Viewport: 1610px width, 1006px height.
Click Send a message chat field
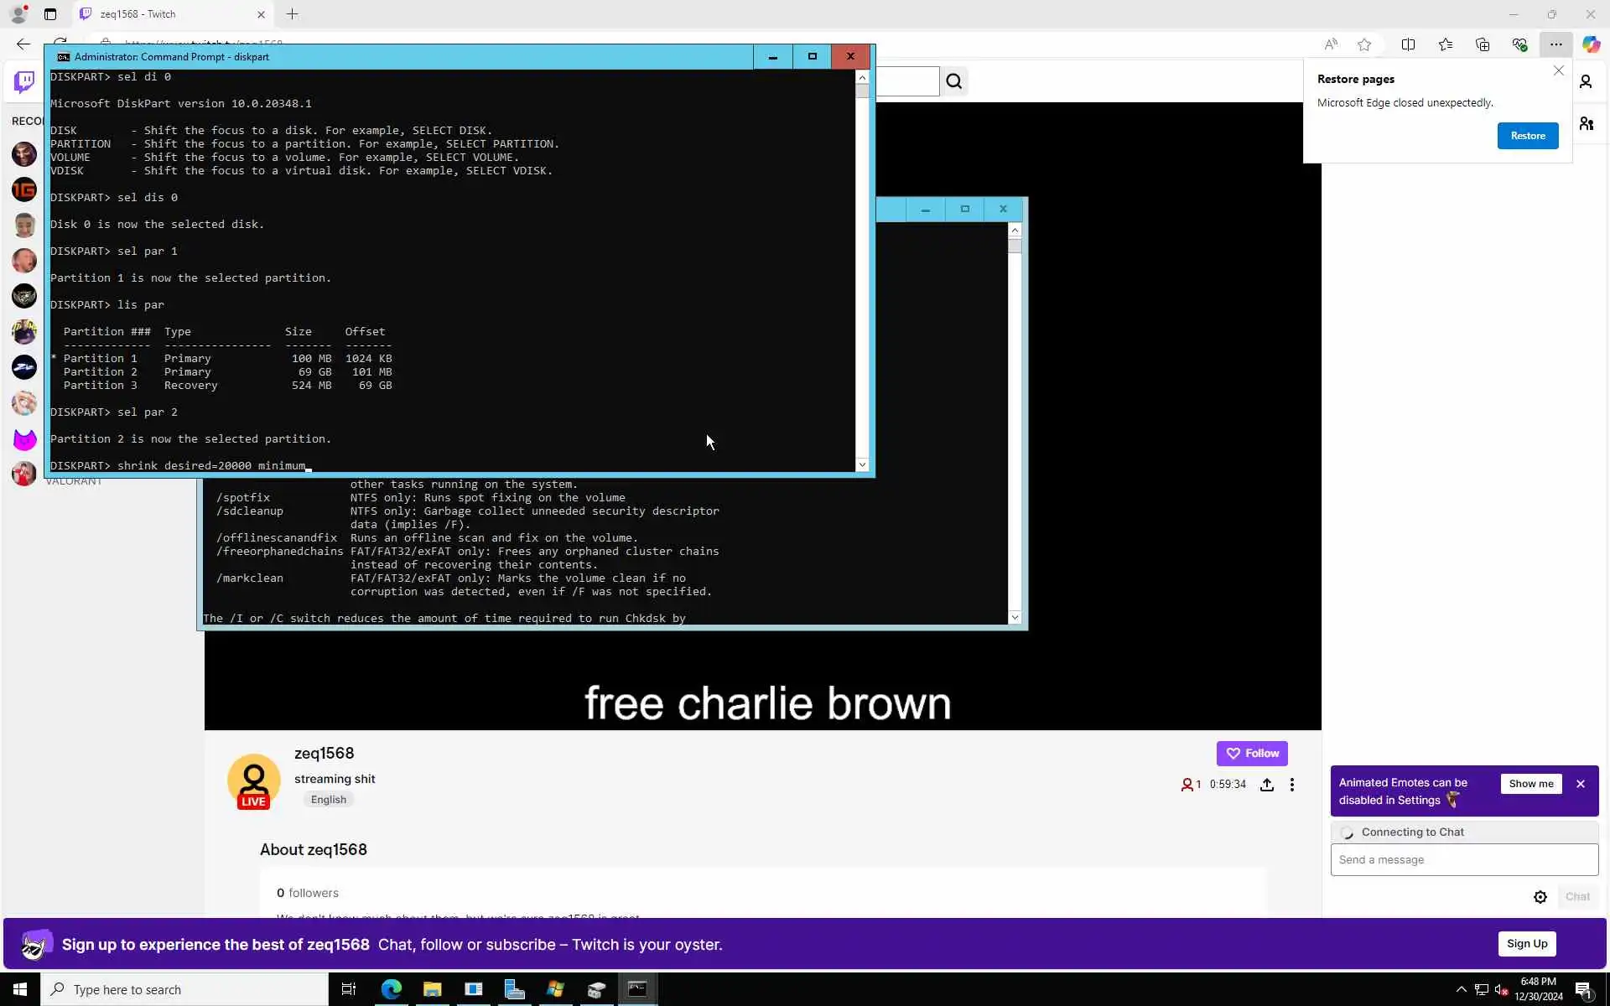[1463, 859]
